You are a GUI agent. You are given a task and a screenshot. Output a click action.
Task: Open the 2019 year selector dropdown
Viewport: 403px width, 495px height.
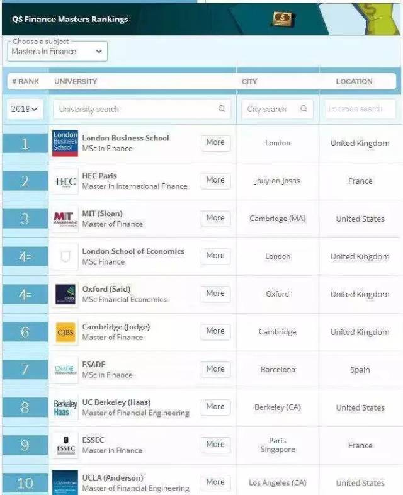25,109
